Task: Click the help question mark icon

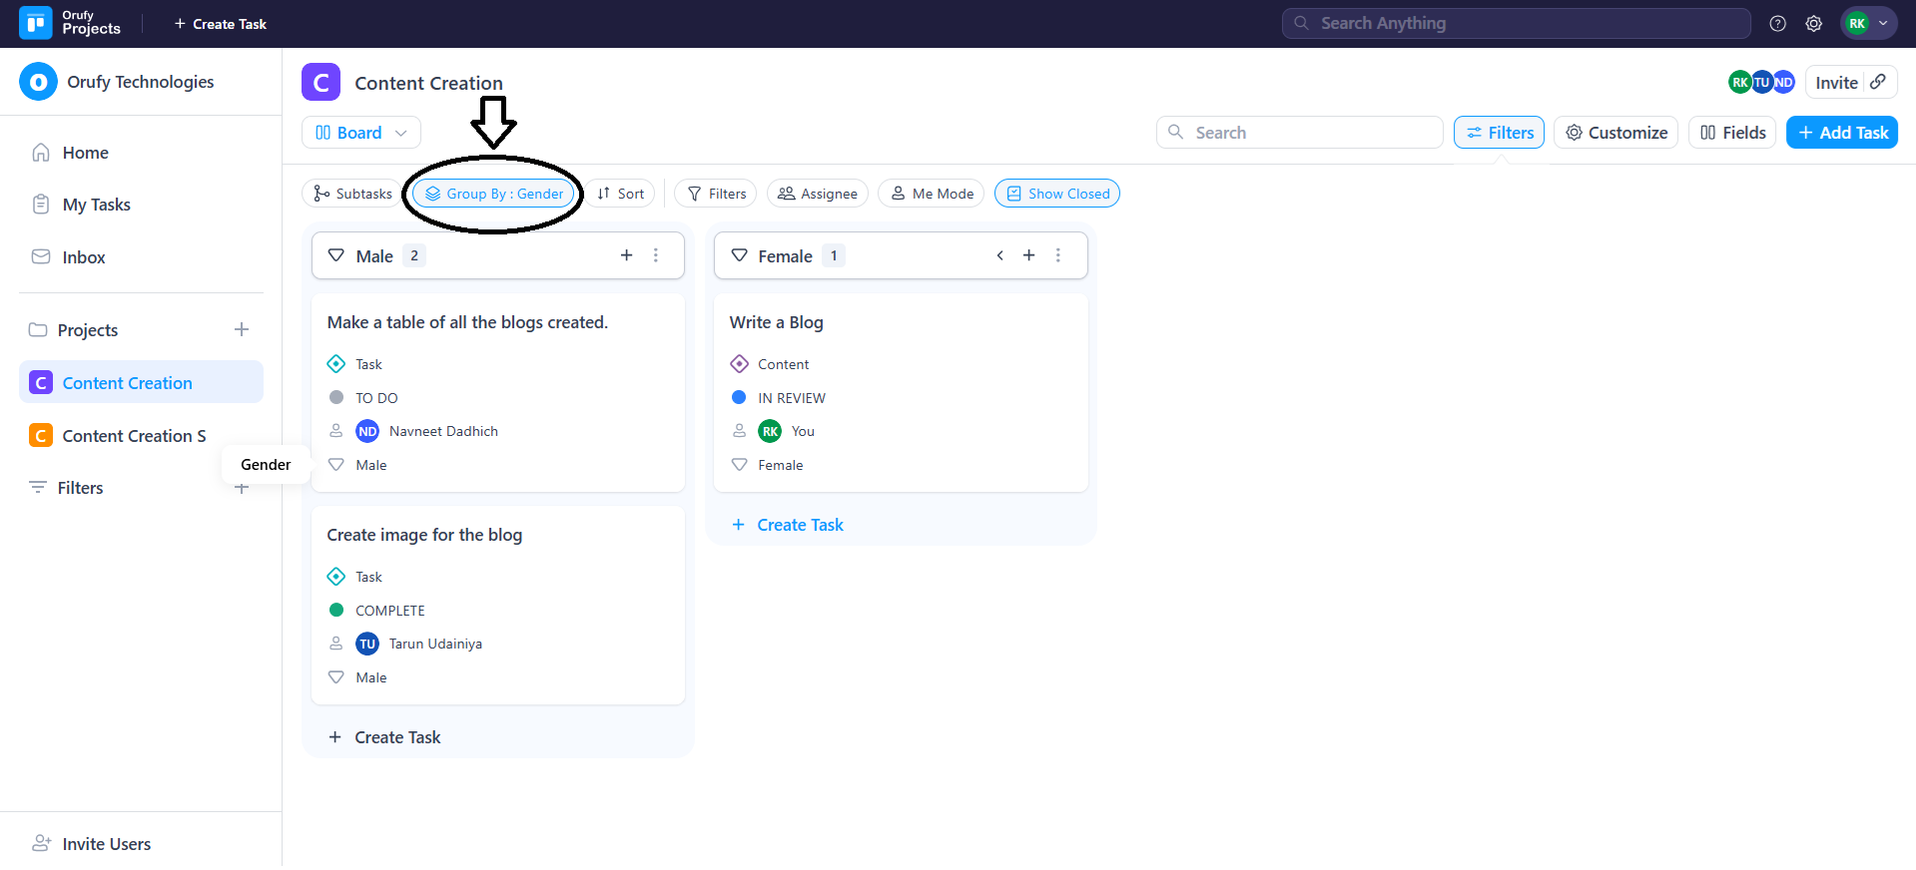Action: point(1777,24)
